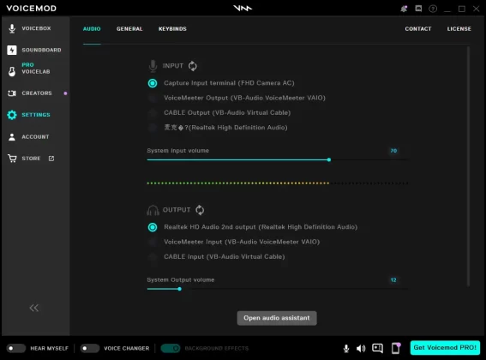Refresh the input devices list
This screenshot has height=360, width=486.
[x=193, y=66]
